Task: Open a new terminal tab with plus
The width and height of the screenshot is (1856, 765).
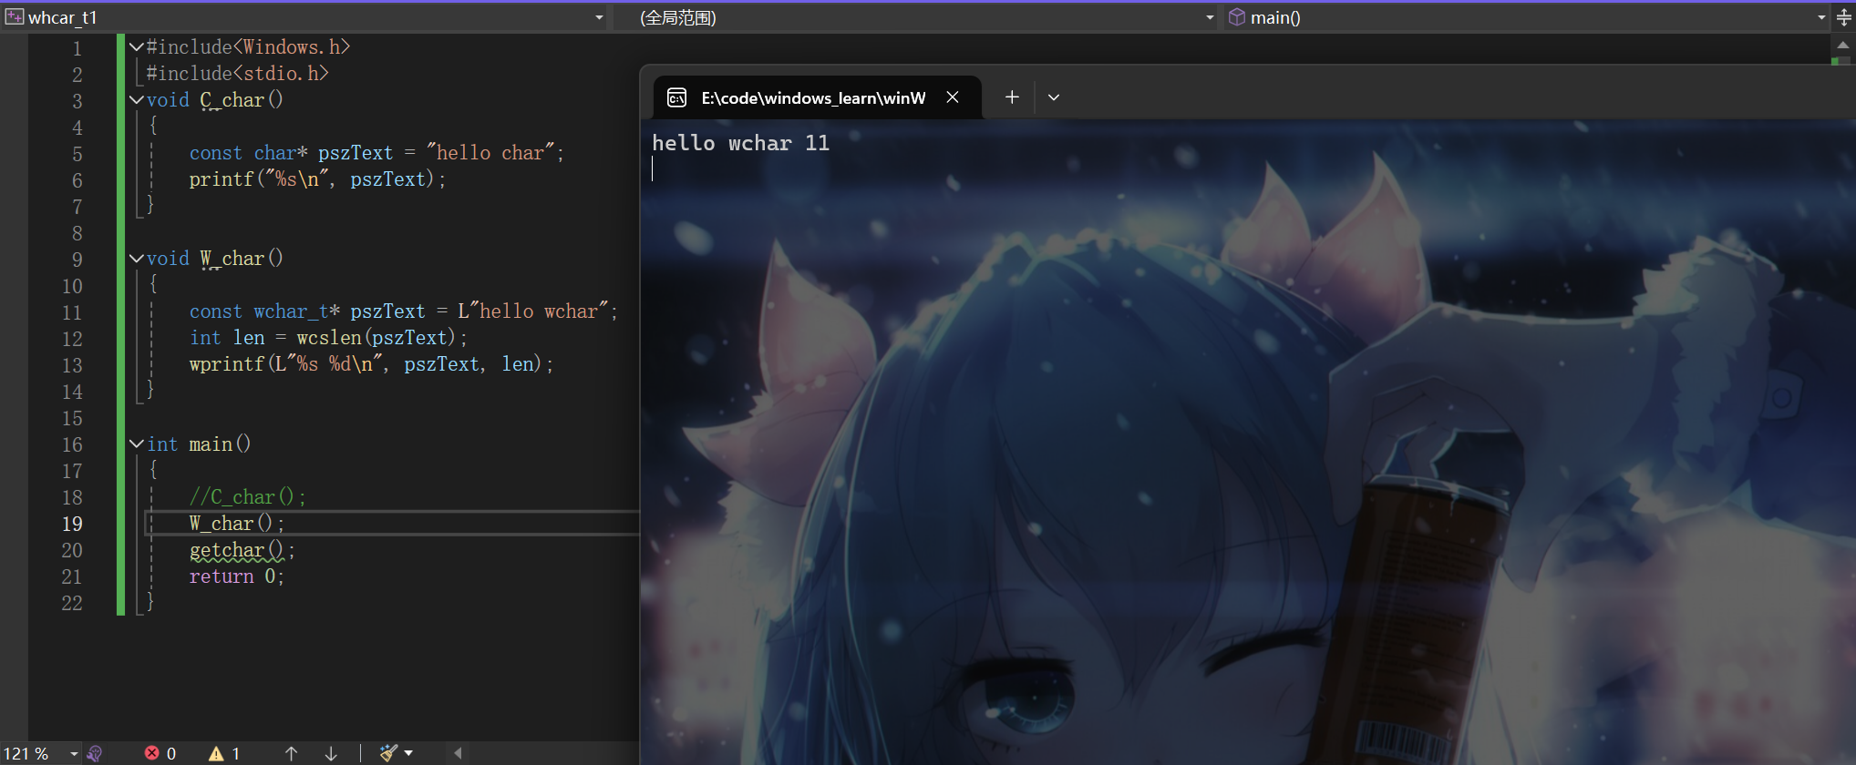Action: (1012, 97)
